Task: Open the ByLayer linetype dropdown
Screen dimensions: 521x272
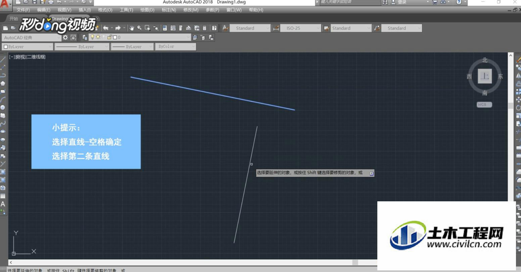Action: tap(82, 47)
